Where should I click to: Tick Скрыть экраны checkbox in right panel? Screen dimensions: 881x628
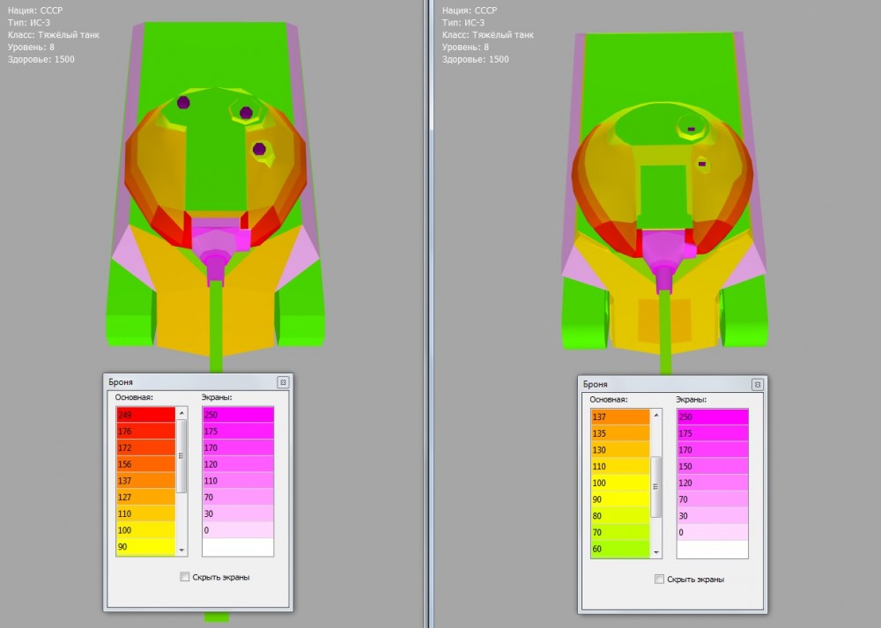point(660,580)
